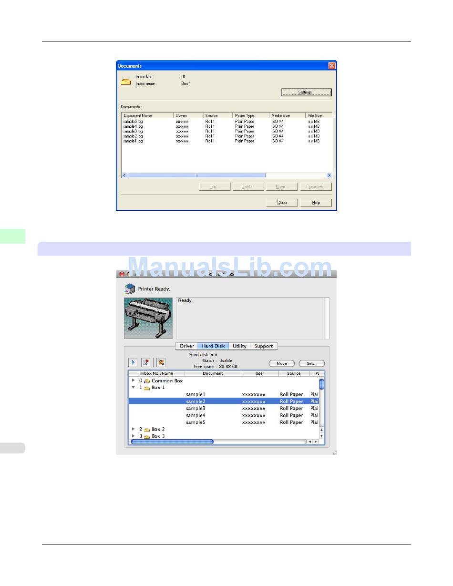Click the Box 3 folder icon
Image resolution: width=453 pixels, height=586 pixels.
click(147, 436)
